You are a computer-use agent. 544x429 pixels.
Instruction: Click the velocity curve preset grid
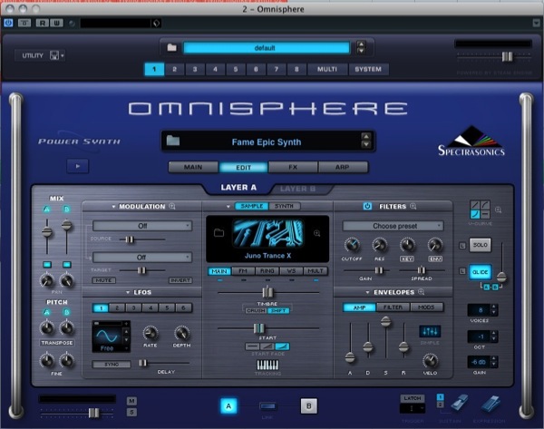pyautogui.click(x=480, y=210)
